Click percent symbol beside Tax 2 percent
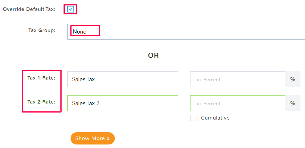The image size is (305, 148). (292, 103)
